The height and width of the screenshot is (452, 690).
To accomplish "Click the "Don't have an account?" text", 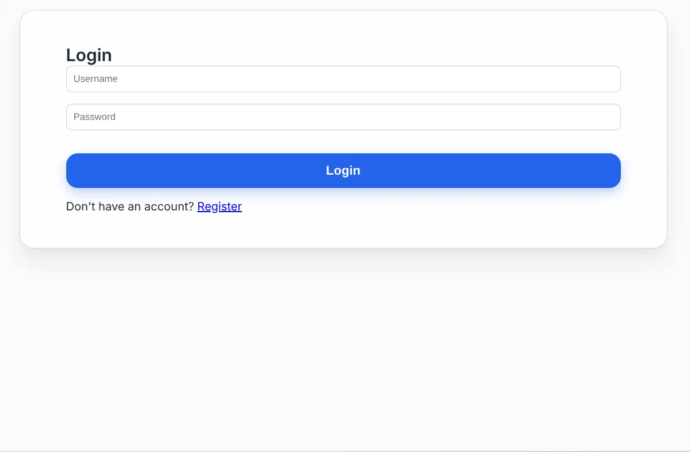I will pyautogui.click(x=130, y=206).
